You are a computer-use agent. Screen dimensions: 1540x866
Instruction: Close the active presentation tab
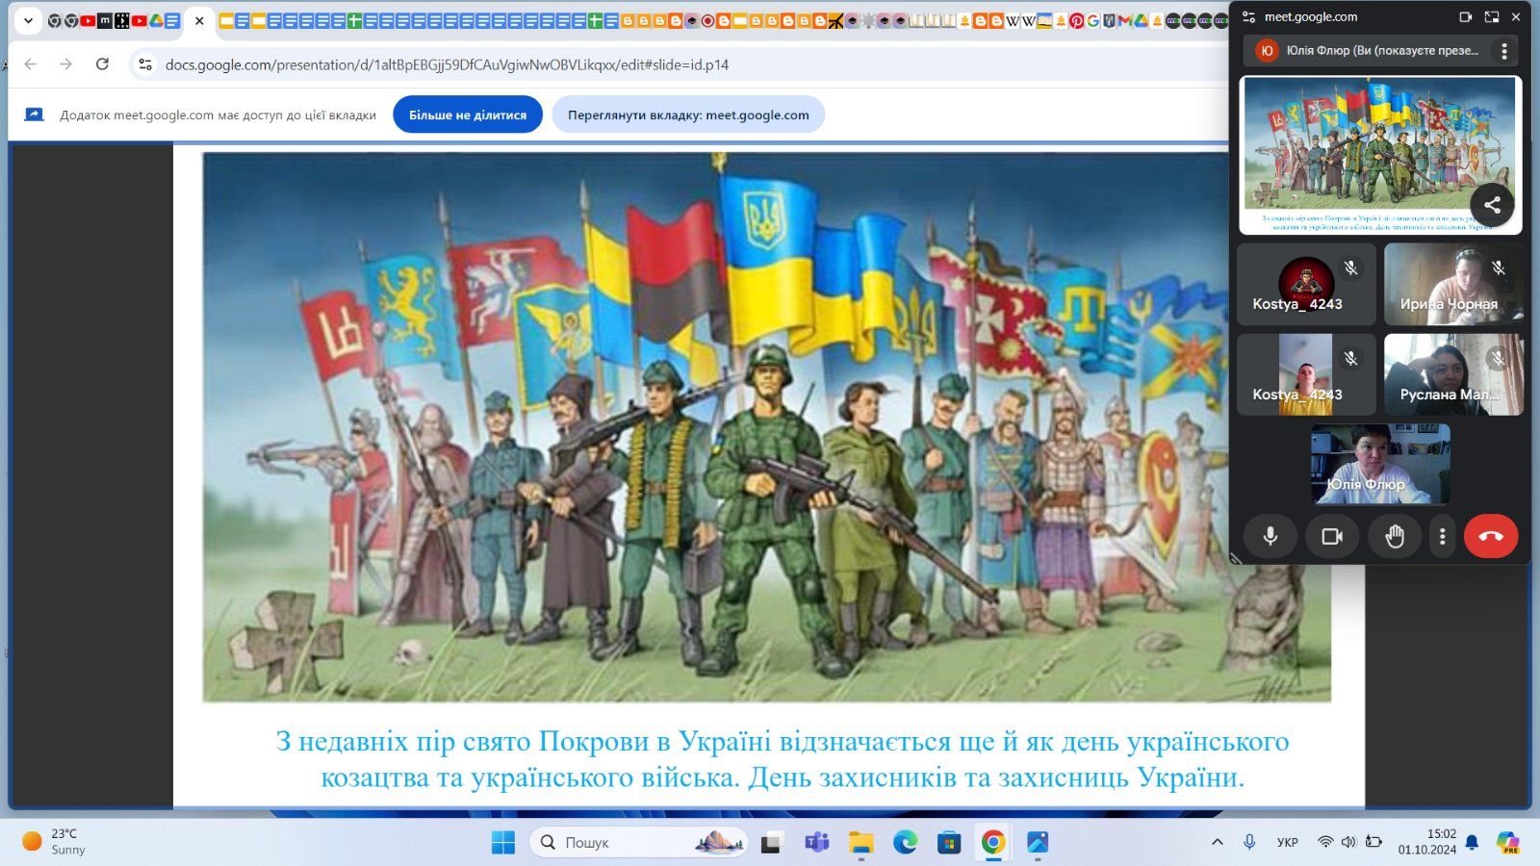tap(199, 20)
